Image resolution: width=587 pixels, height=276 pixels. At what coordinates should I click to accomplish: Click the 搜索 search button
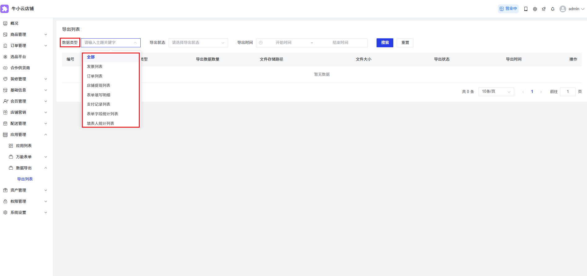[385, 43]
